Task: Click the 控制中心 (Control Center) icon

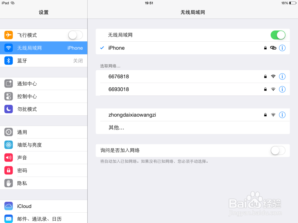Action: pos(8,96)
